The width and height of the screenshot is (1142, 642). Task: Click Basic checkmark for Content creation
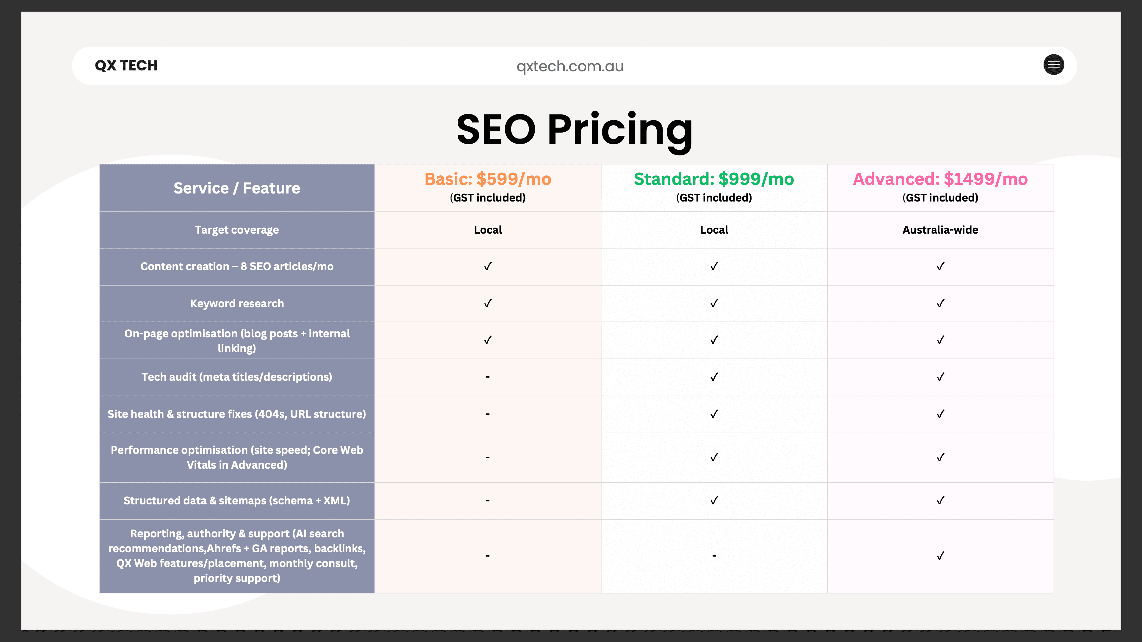tap(488, 266)
